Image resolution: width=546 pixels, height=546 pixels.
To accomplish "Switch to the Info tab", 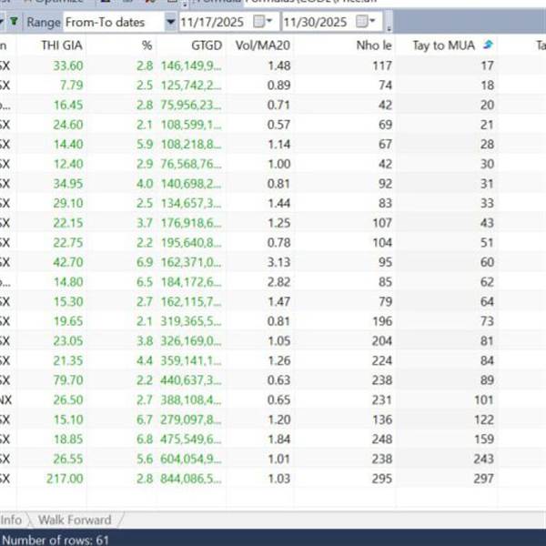I will coord(11,520).
